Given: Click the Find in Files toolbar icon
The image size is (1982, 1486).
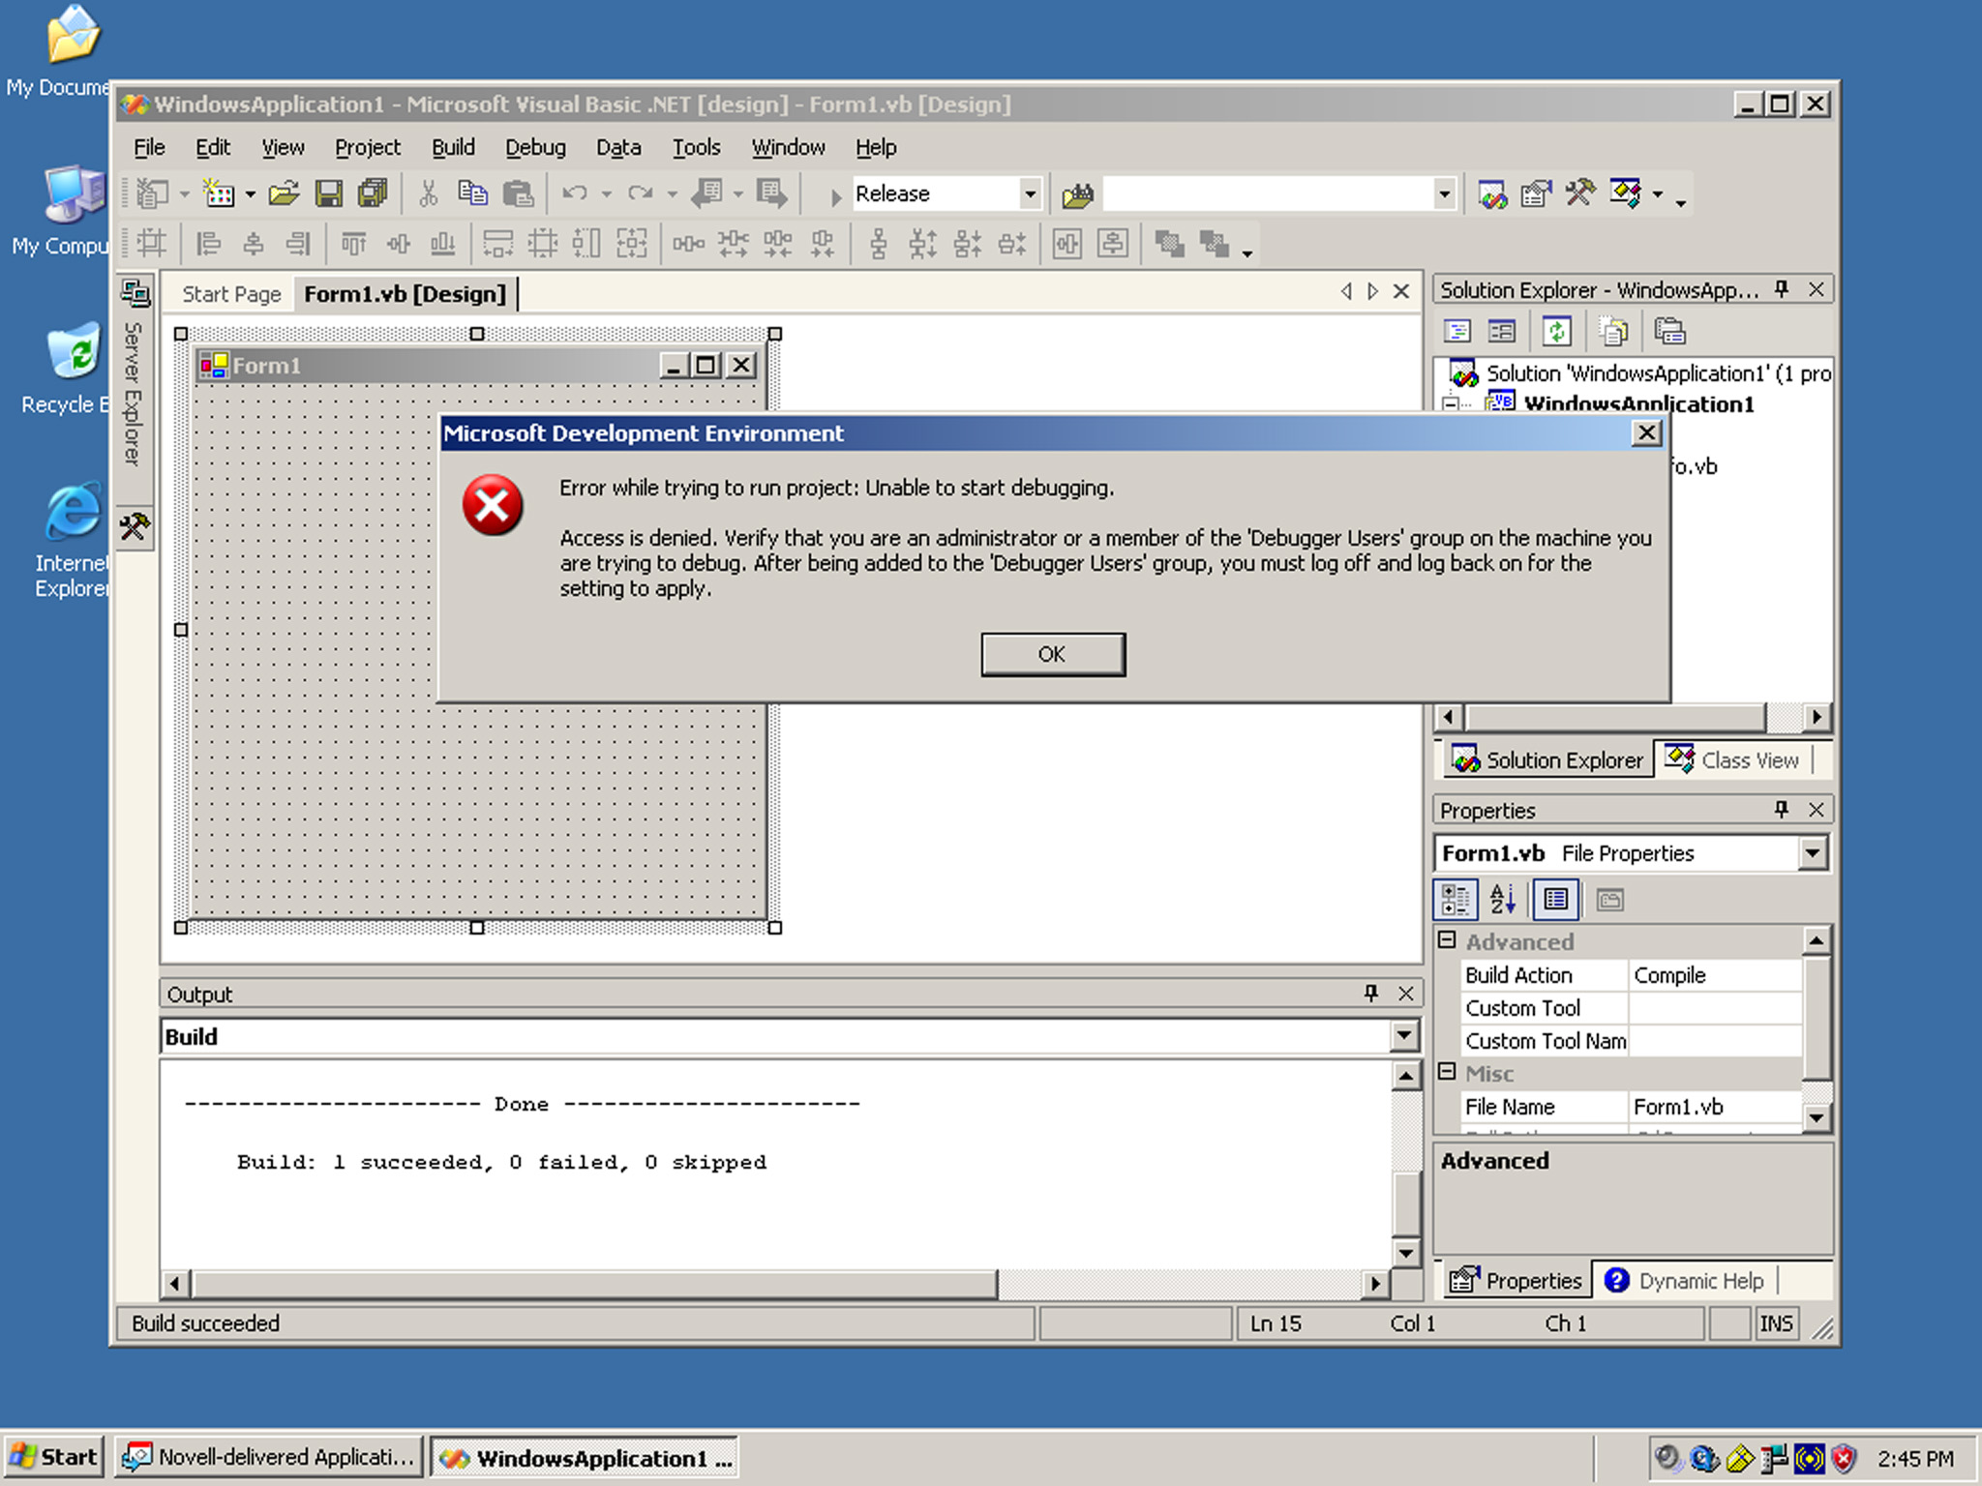Looking at the screenshot, I should point(1077,194).
